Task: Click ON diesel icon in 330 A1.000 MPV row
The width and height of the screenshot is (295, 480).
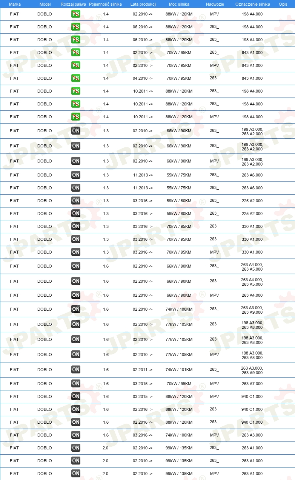Action: click(x=76, y=252)
